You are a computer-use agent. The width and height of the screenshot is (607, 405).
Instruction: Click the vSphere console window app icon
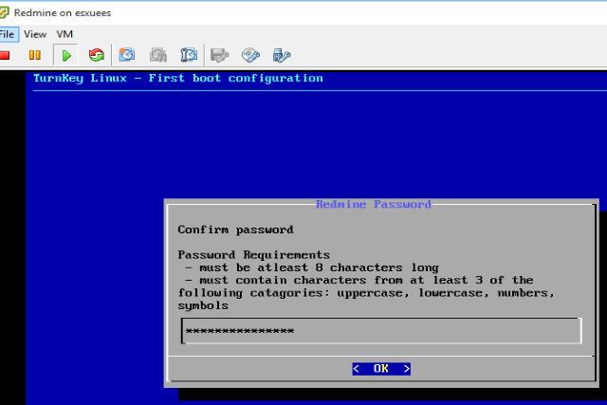(x=4, y=12)
